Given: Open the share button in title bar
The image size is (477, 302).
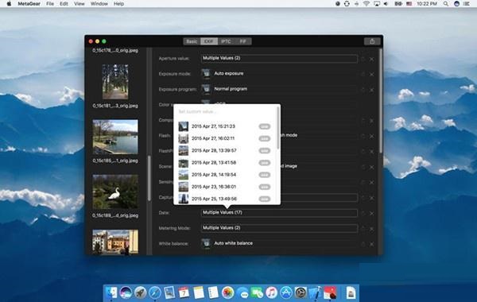Looking at the screenshot, I should (x=372, y=41).
